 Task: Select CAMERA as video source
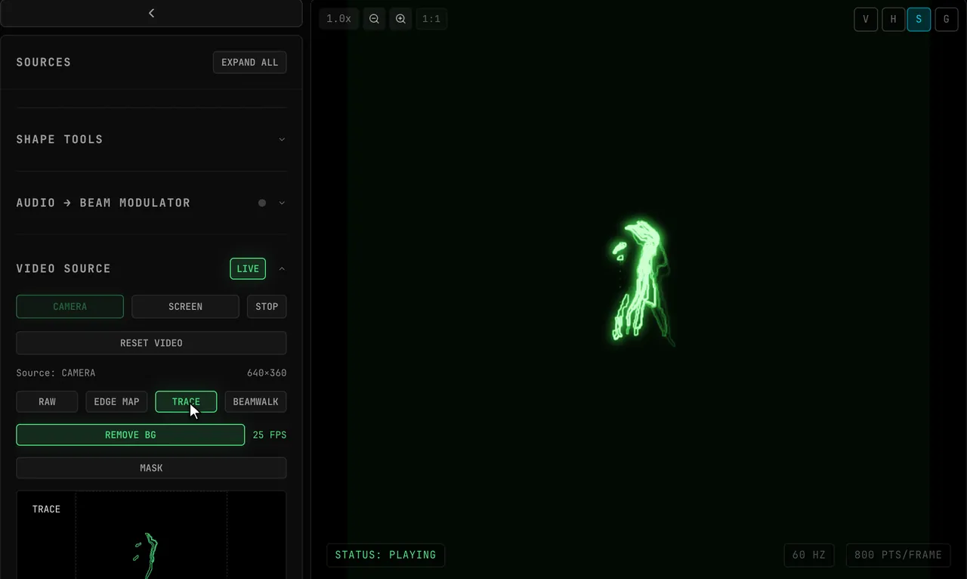click(x=70, y=306)
